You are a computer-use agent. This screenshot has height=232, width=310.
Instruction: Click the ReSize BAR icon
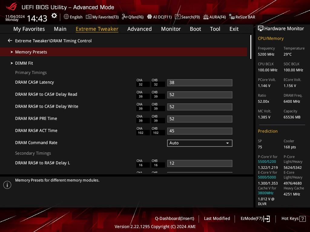[x=232, y=17]
